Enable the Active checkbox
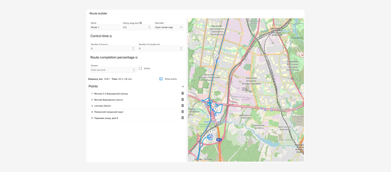Screen dimensions: 391x172 point(140,69)
